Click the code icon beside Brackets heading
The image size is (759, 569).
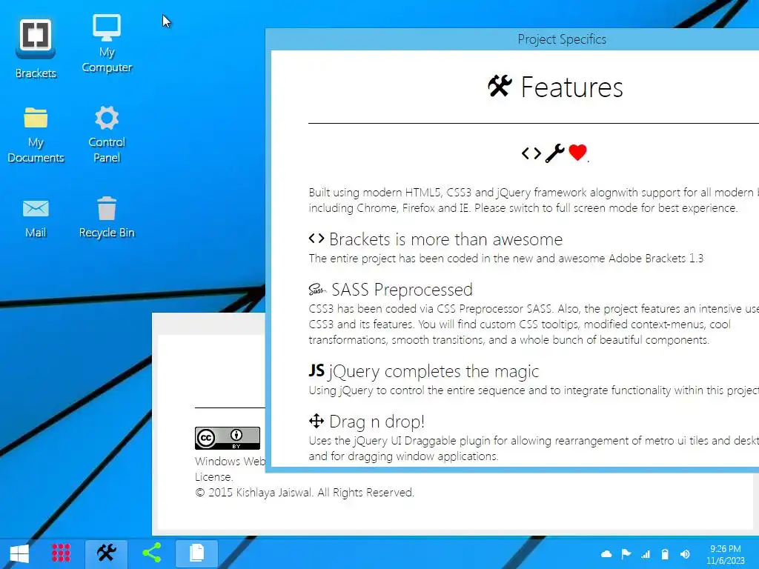[316, 239]
